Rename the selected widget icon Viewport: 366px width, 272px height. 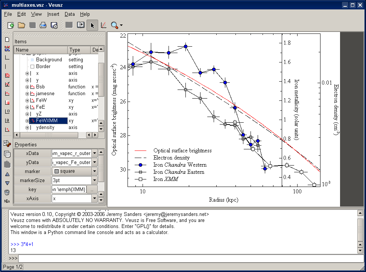[x=7, y=201]
